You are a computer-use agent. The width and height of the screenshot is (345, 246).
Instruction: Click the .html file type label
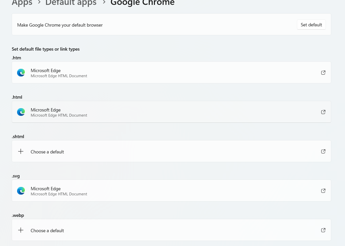17,97
